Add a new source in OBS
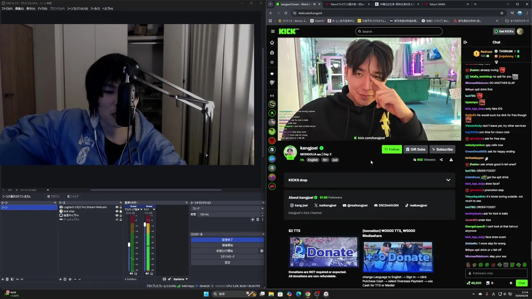 pos(60,279)
